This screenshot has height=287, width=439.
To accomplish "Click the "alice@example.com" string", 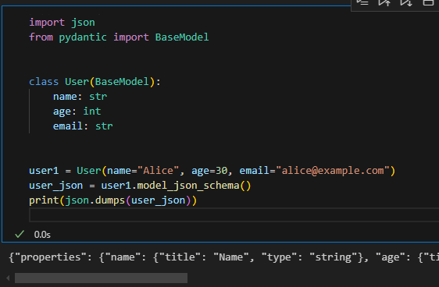I will coord(333,171).
